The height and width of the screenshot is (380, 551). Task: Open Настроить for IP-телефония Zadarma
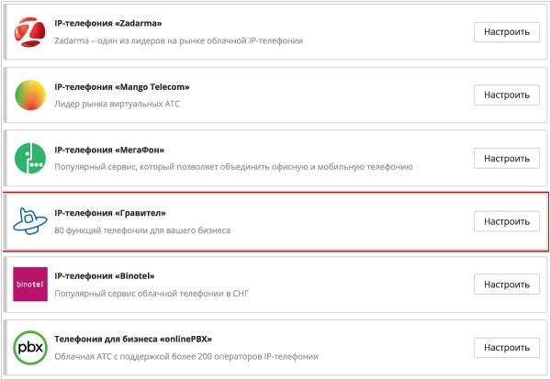click(507, 32)
